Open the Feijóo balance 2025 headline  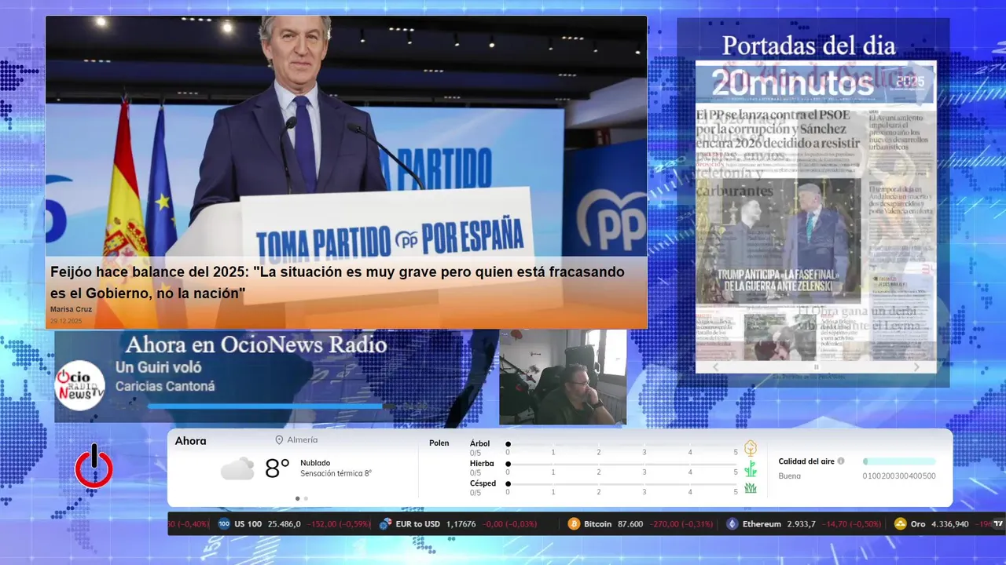(337, 282)
